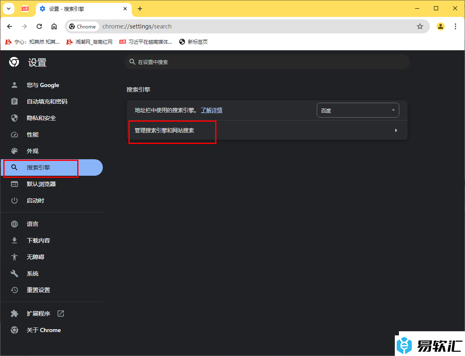This screenshot has width=465, height=356.
Task: Click the Chrome site info chip in address bar
Action: pos(83,26)
